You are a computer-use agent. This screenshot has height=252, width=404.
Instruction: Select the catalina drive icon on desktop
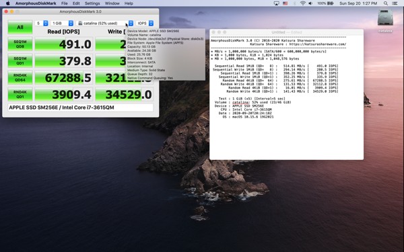coord(385,17)
